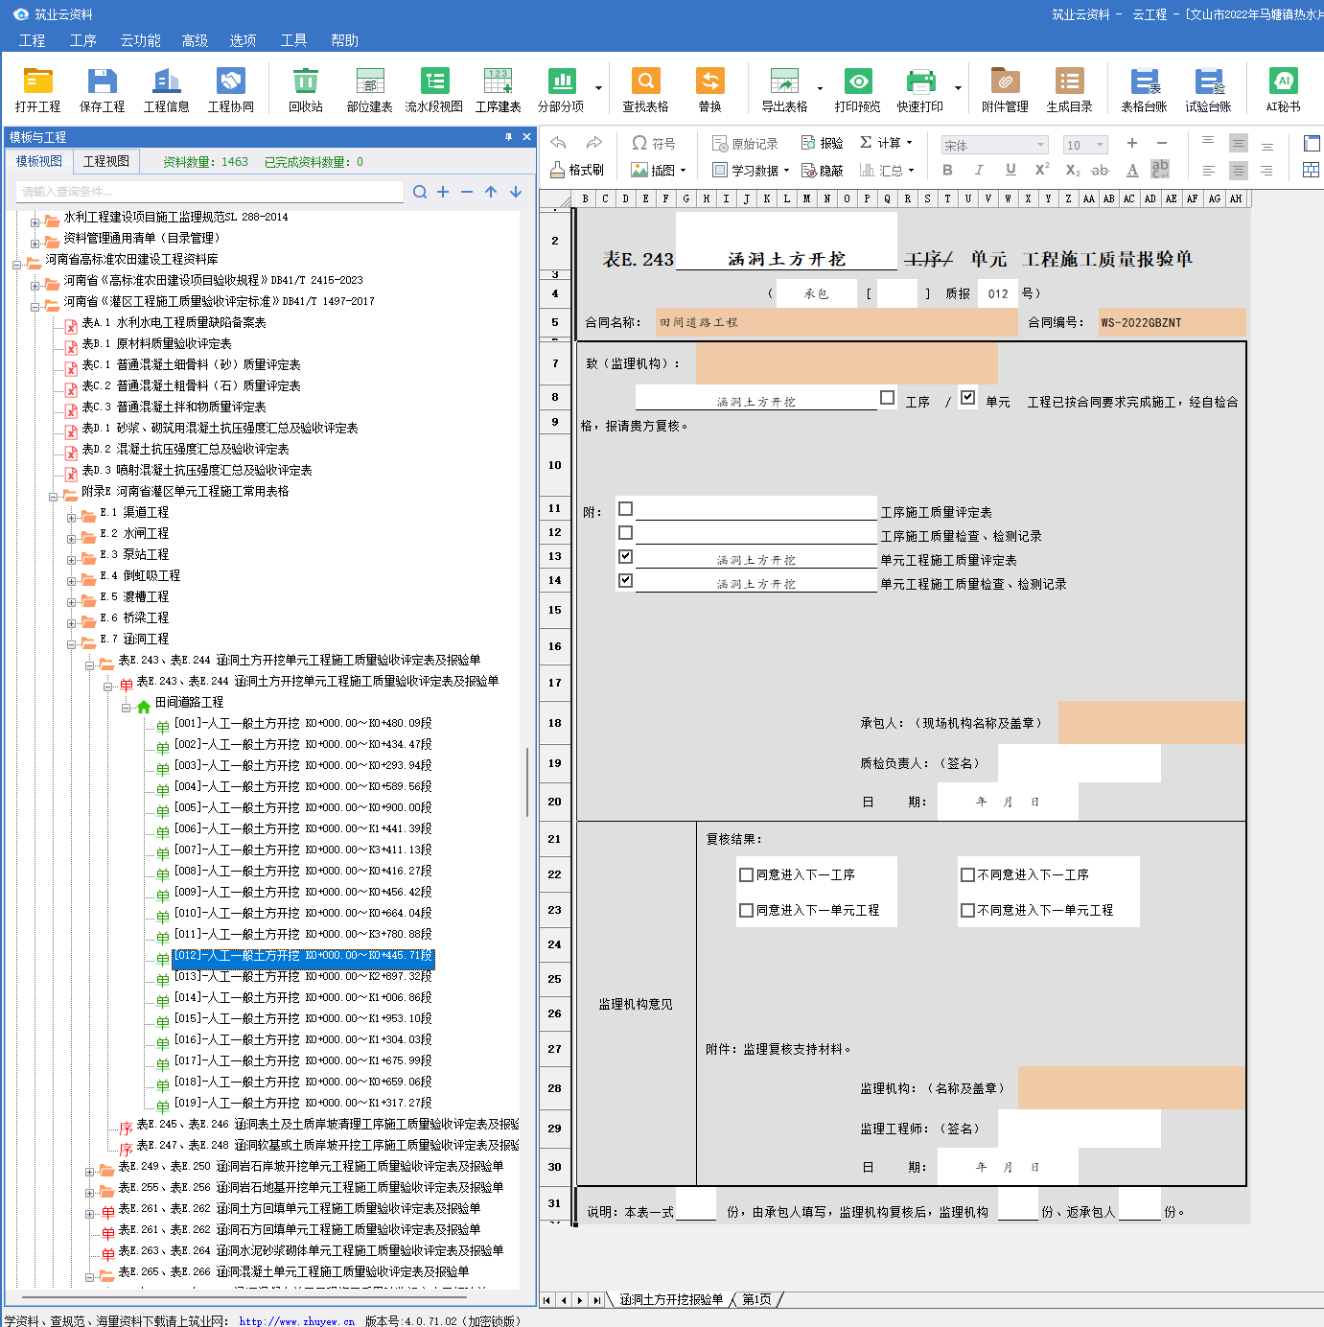Open the 高级 menu
Image resolution: width=1324 pixels, height=1327 pixels.
(x=195, y=40)
